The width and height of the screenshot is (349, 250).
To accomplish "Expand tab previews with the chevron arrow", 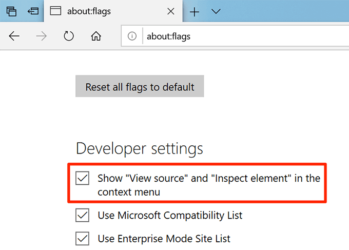I will tap(216, 11).
